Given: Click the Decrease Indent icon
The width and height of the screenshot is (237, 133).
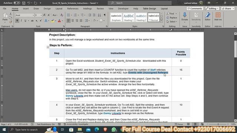Looking at the screenshot, I should tap(90, 15).
